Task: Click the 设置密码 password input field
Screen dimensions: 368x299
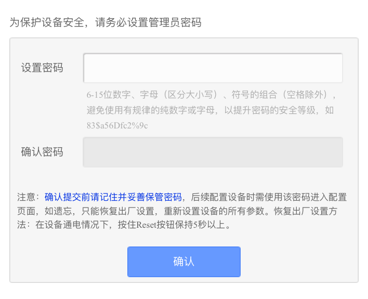Action: 213,68
